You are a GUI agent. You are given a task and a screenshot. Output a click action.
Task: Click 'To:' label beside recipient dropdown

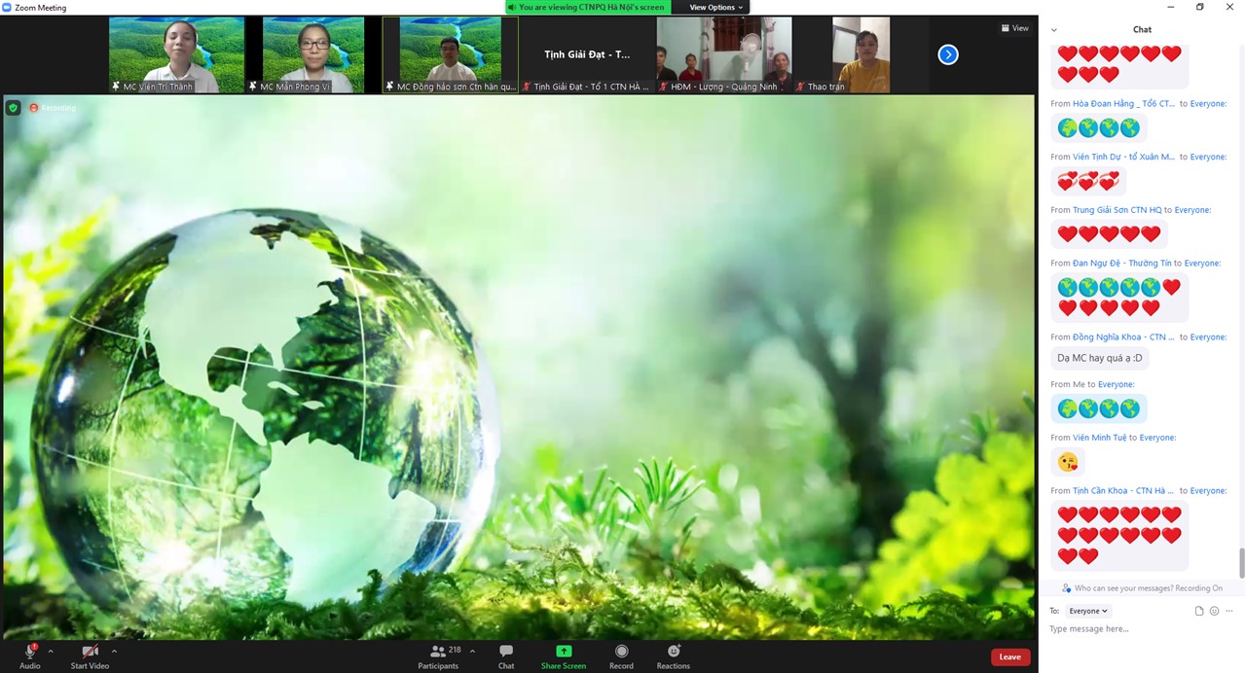[1054, 611]
